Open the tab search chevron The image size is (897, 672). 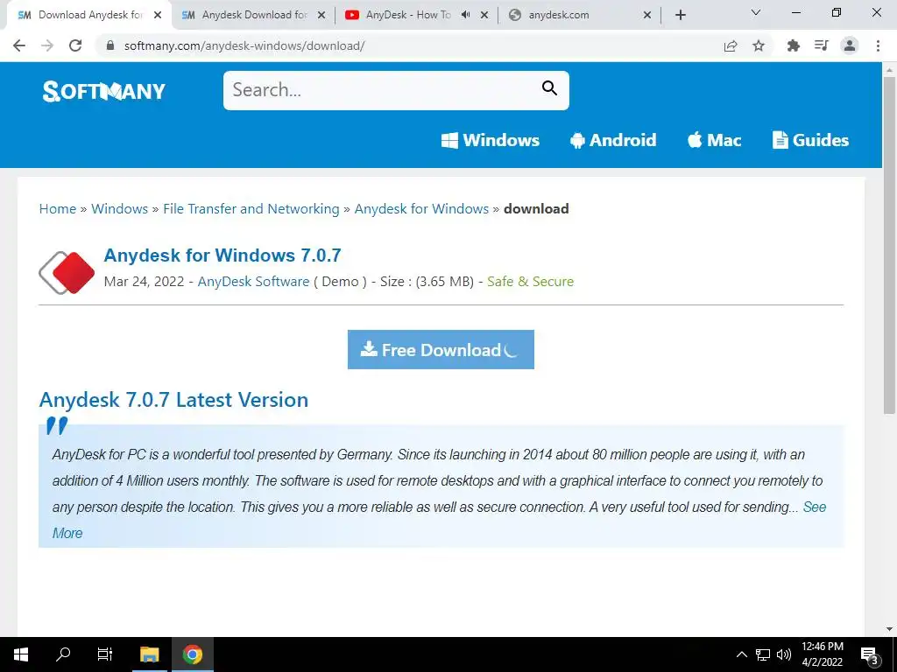pos(756,12)
